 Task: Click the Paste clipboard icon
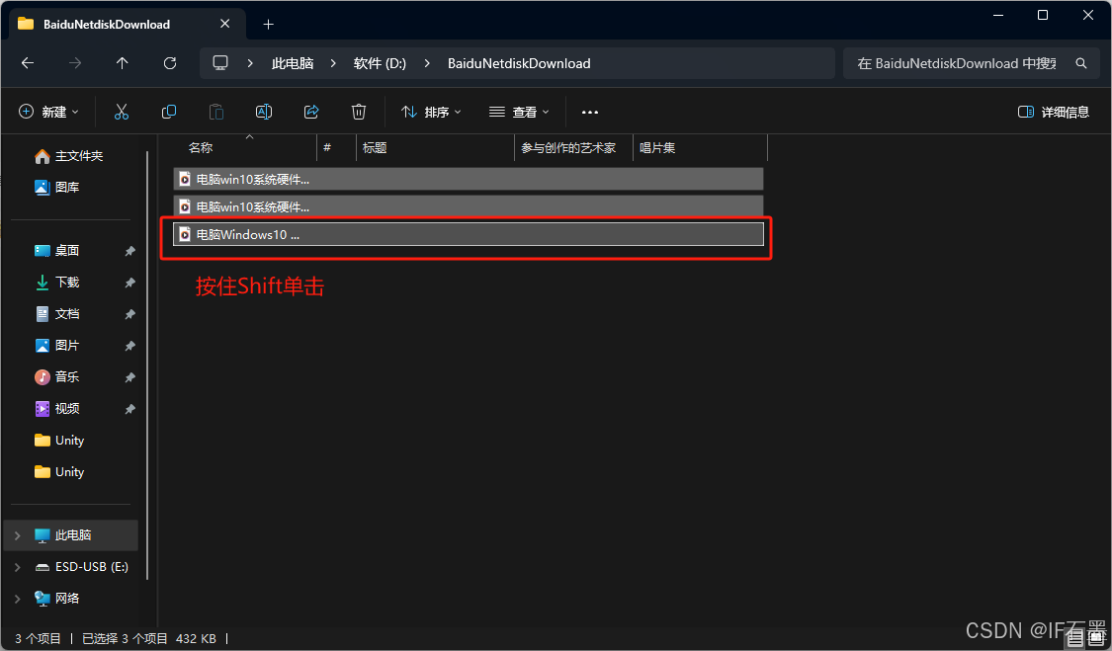click(216, 112)
